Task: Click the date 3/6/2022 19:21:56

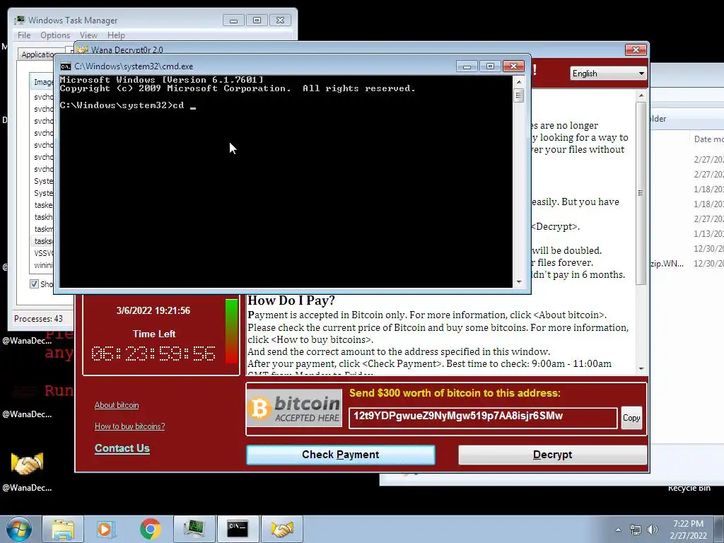Action: pyautogui.click(x=153, y=311)
